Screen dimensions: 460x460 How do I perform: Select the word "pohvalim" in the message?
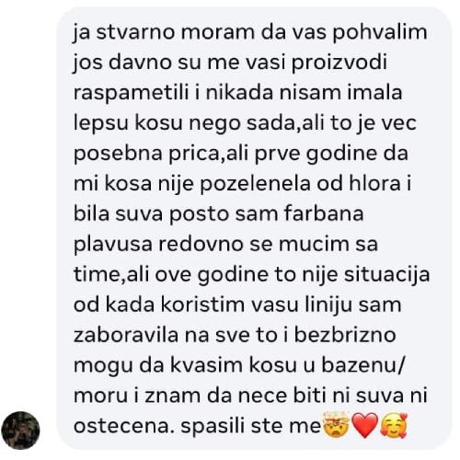click(x=380, y=33)
